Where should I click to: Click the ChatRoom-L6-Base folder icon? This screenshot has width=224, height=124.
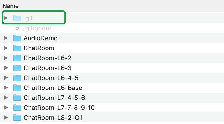(x=17, y=88)
